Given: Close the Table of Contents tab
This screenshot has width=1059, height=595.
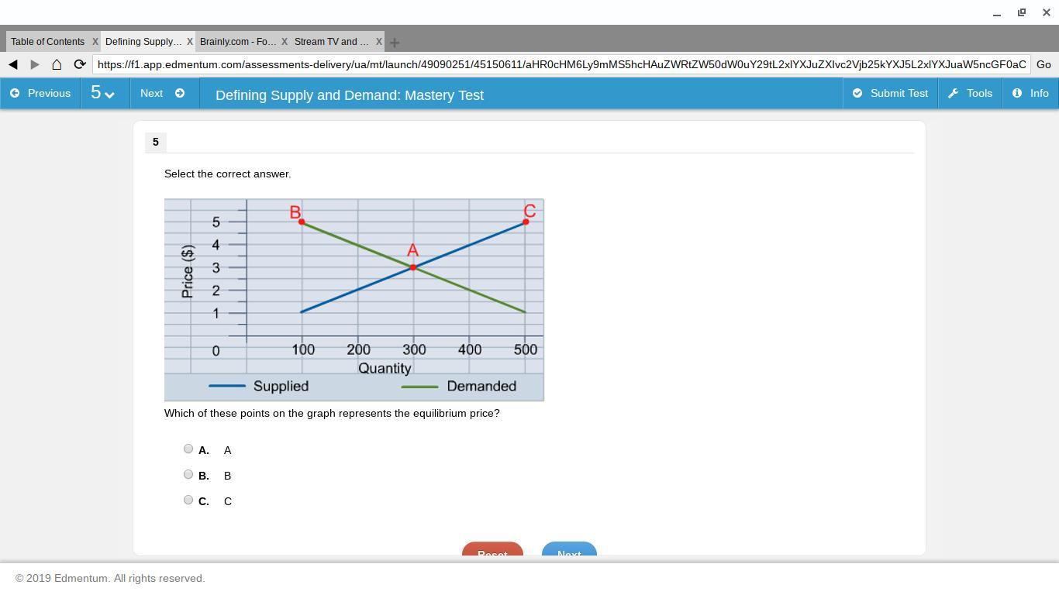Looking at the screenshot, I should pyautogui.click(x=95, y=42).
